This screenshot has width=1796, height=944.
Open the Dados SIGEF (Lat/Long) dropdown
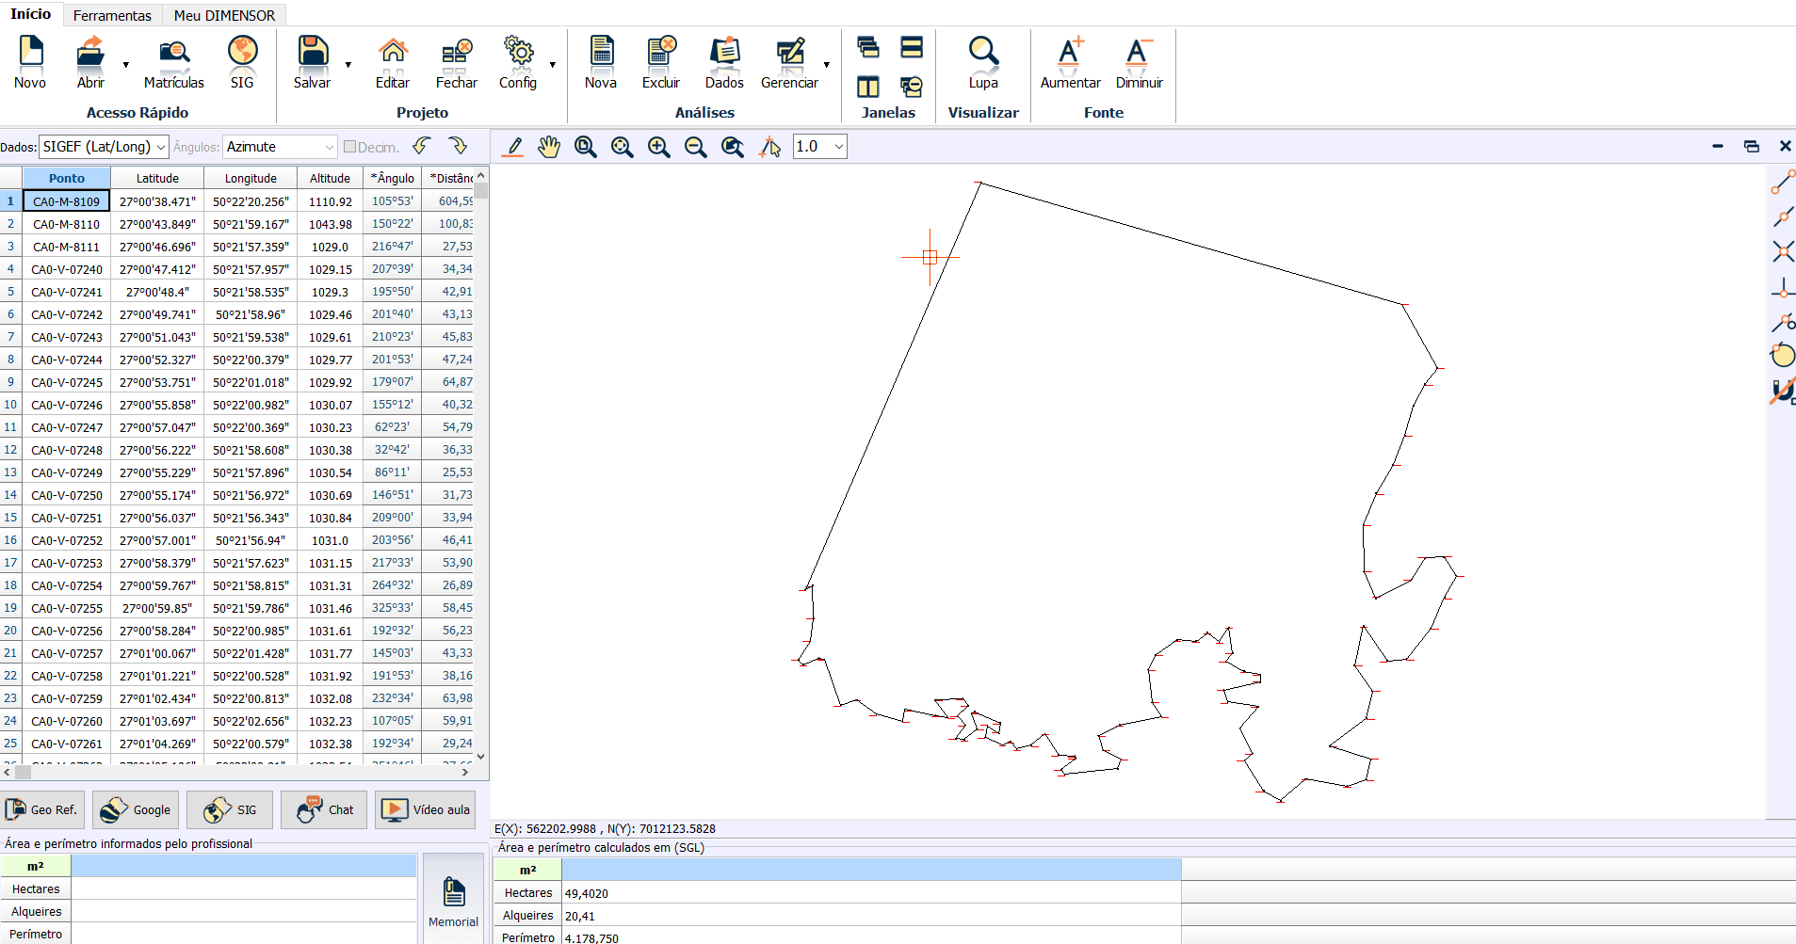click(104, 147)
